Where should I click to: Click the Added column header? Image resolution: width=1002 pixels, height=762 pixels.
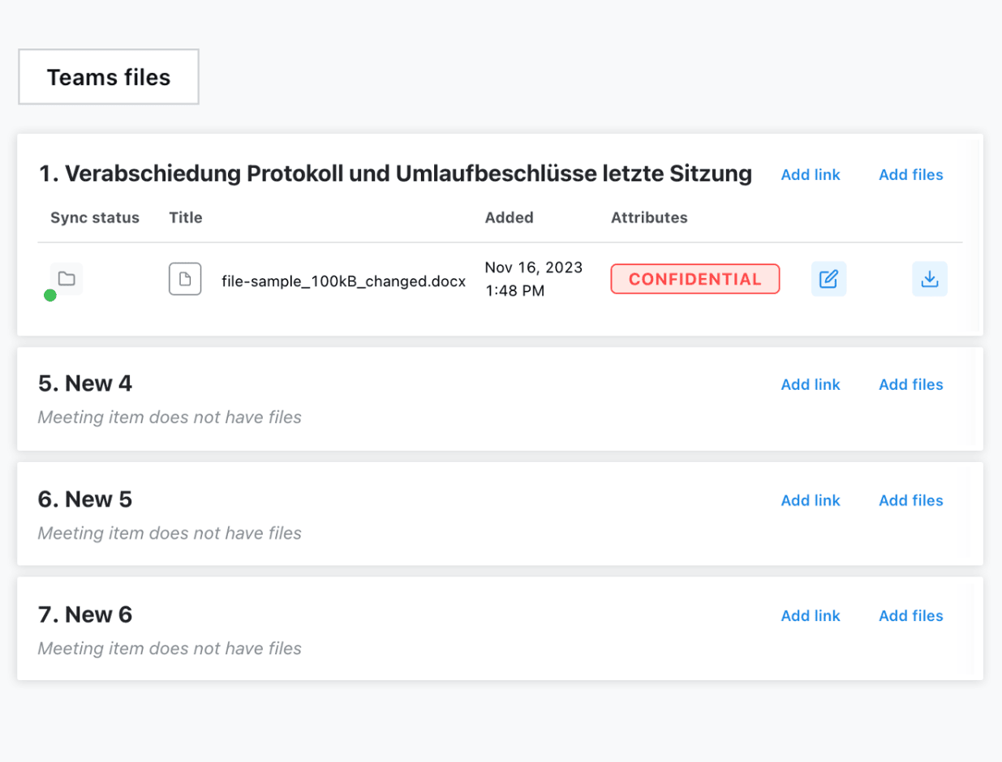point(509,217)
